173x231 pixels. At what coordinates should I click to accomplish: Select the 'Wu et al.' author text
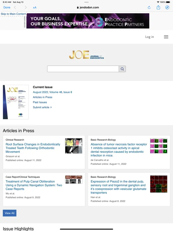click(10, 193)
